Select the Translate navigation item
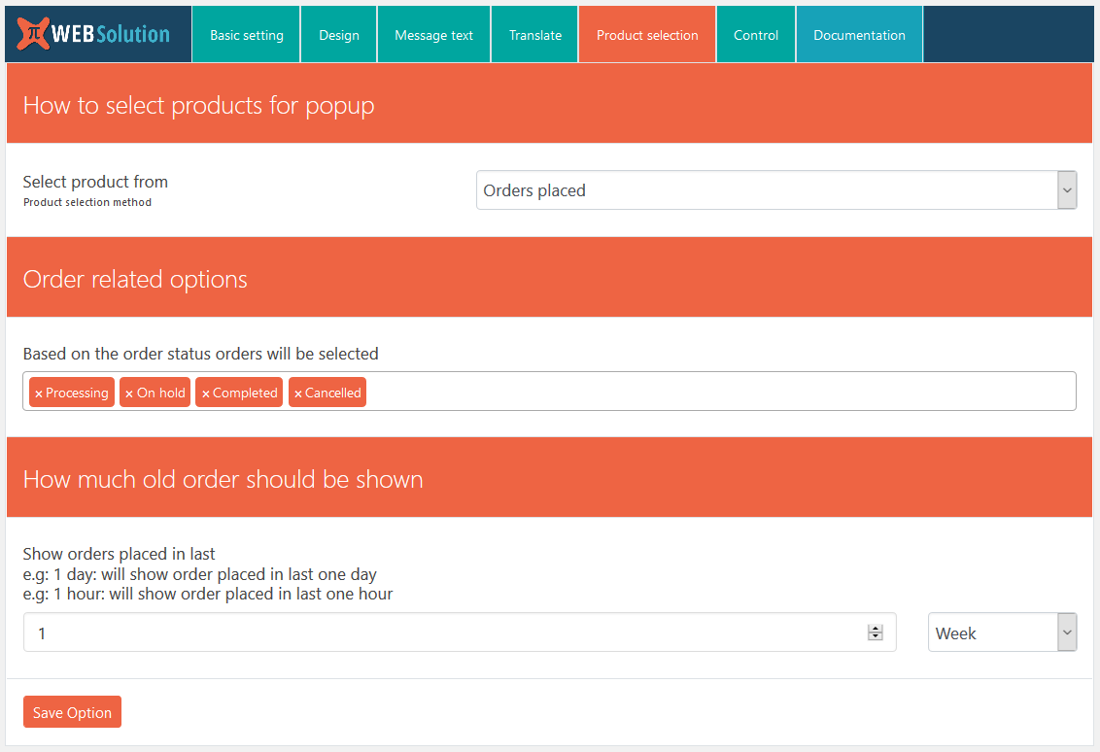 [x=534, y=34]
